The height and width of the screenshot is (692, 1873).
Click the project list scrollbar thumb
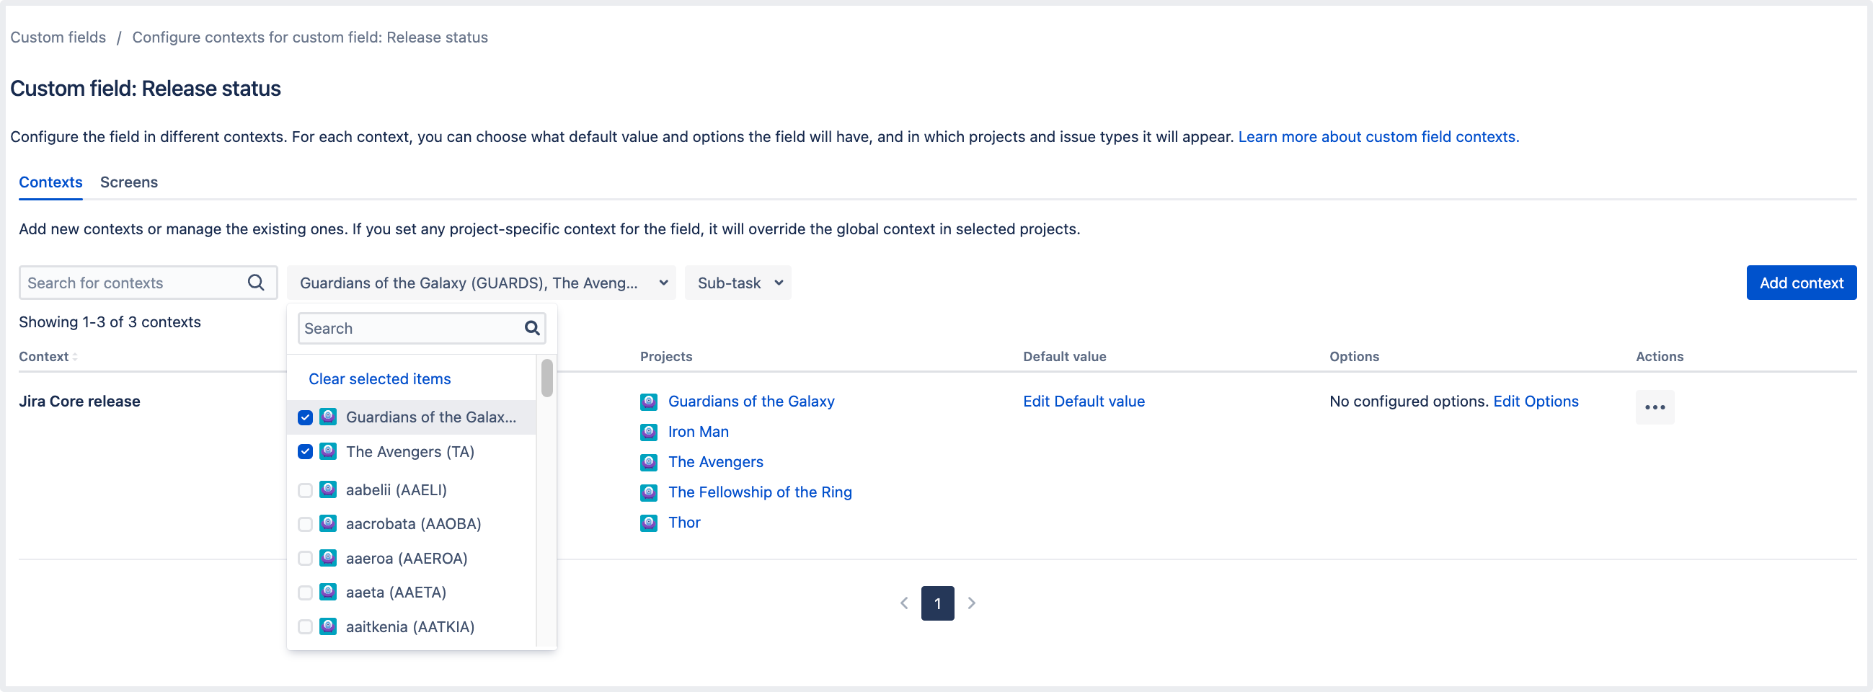click(546, 378)
